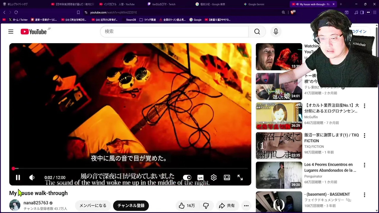Open a new browser tab with plus
Screen dimensions: 379x213
pos(341,4)
